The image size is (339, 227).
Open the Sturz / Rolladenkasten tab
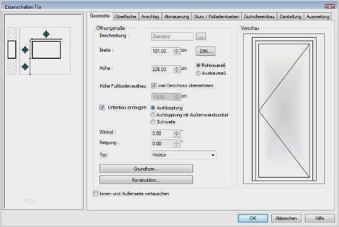coord(217,16)
